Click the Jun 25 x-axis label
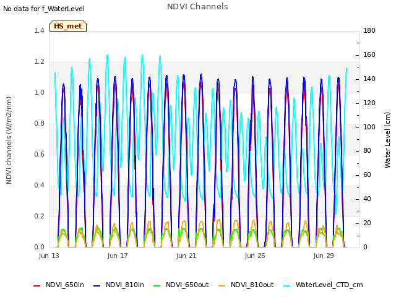This screenshot has width=396, height=297. pyautogui.click(x=255, y=256)
